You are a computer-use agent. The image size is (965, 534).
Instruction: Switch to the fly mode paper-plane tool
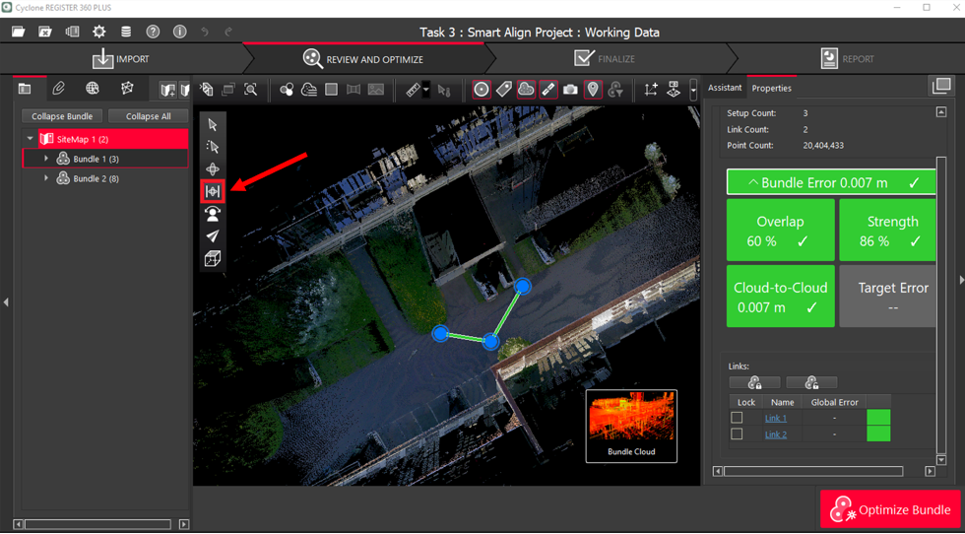pyautogui.click(x=213, y=236)
